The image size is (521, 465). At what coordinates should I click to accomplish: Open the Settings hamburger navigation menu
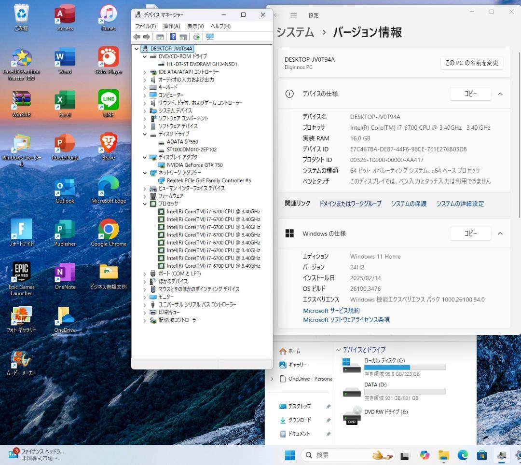coord(293,15)
